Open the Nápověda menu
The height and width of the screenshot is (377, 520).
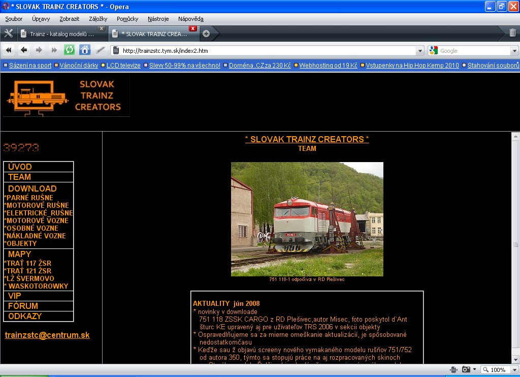pyautogui.click(x=191, y=19)
